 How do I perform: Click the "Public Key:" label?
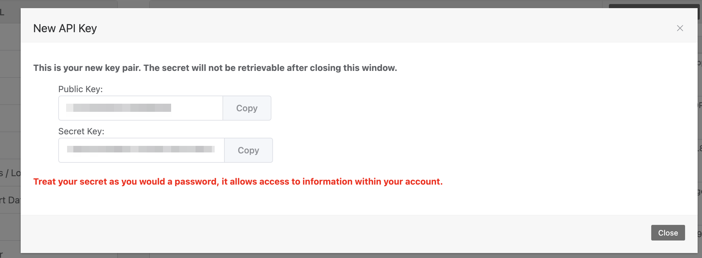coord(80,89)
